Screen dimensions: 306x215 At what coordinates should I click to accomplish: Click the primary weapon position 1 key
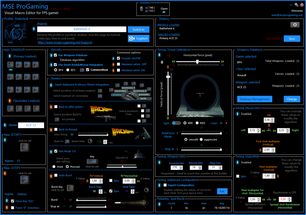coord(100,90)
